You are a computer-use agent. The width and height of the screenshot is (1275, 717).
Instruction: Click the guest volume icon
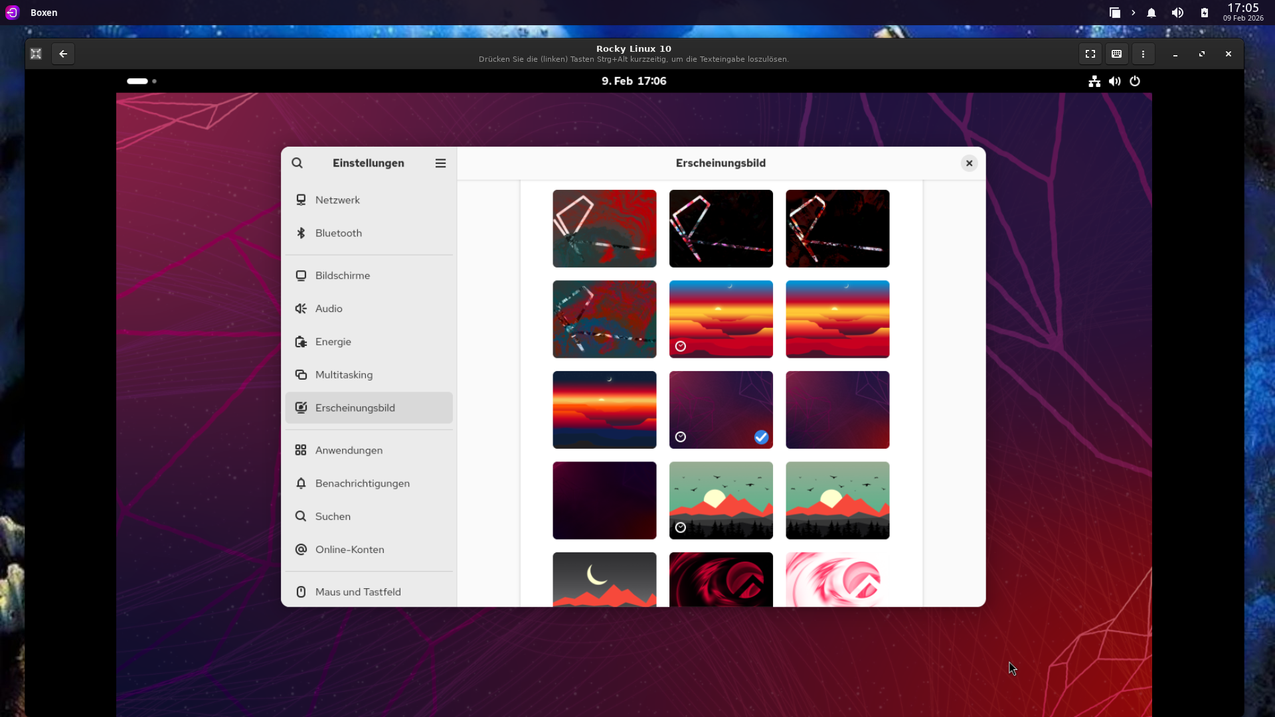(x=1114, y=81)
